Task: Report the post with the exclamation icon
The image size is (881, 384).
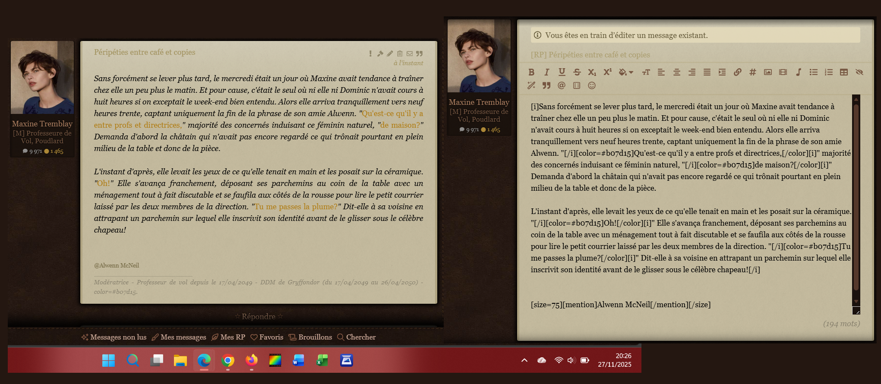Action: click(x=370, y=54)
